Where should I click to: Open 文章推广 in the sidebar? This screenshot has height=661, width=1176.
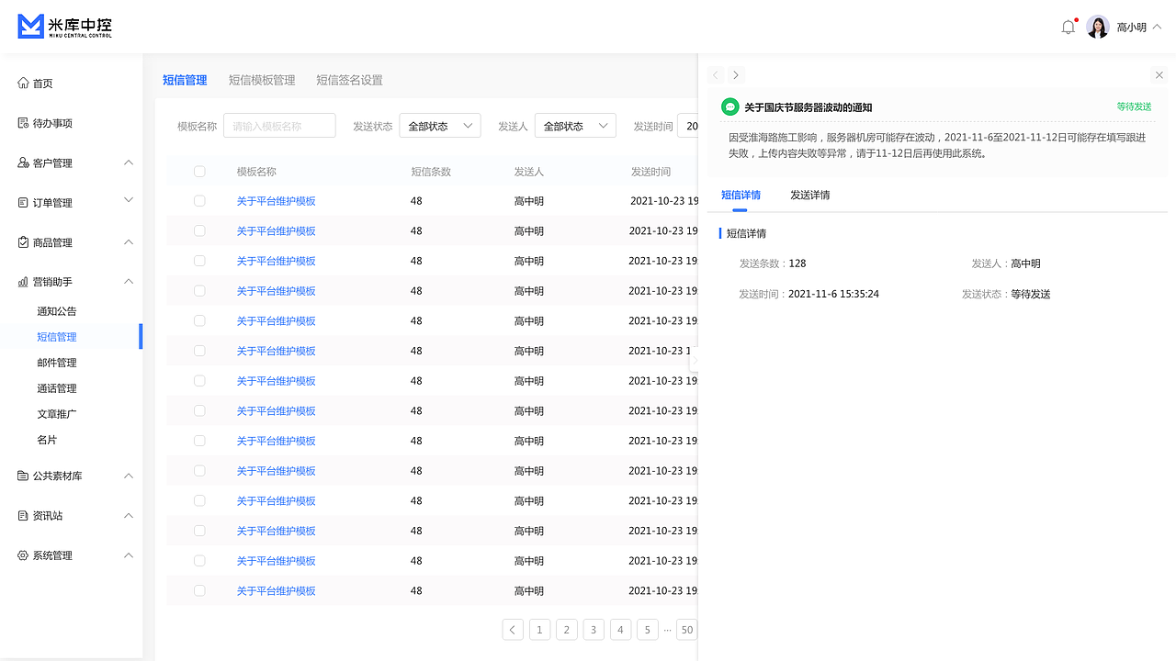(57, 414)
